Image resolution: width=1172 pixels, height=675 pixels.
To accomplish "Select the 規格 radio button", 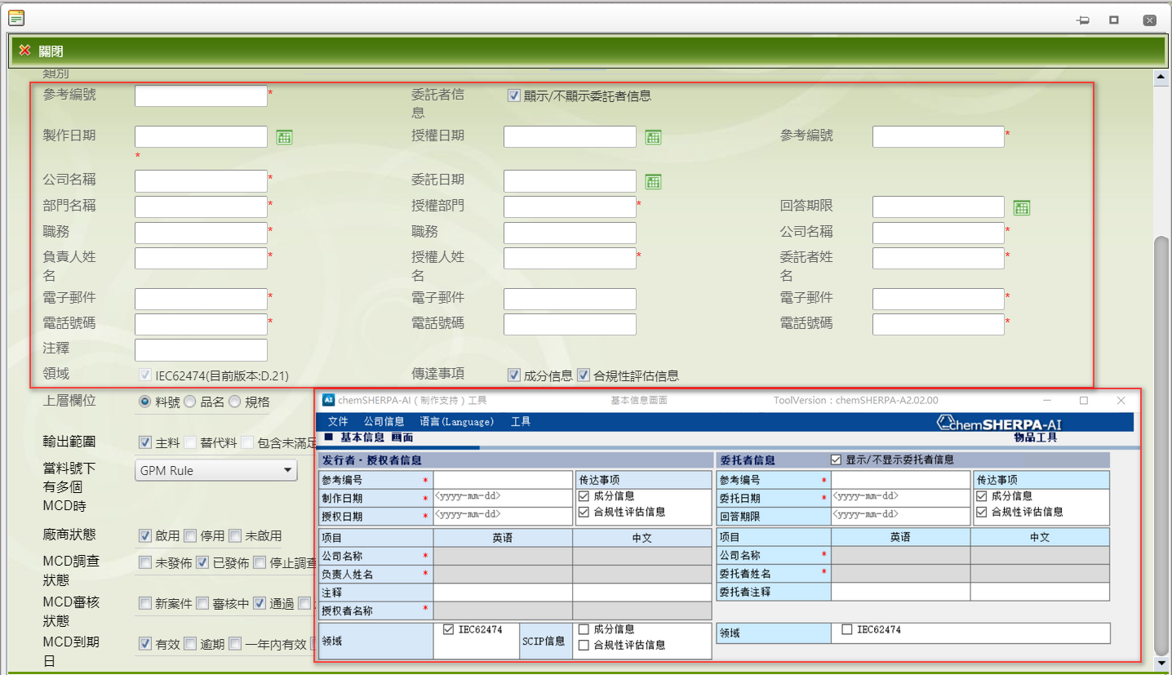I will 234,402.
